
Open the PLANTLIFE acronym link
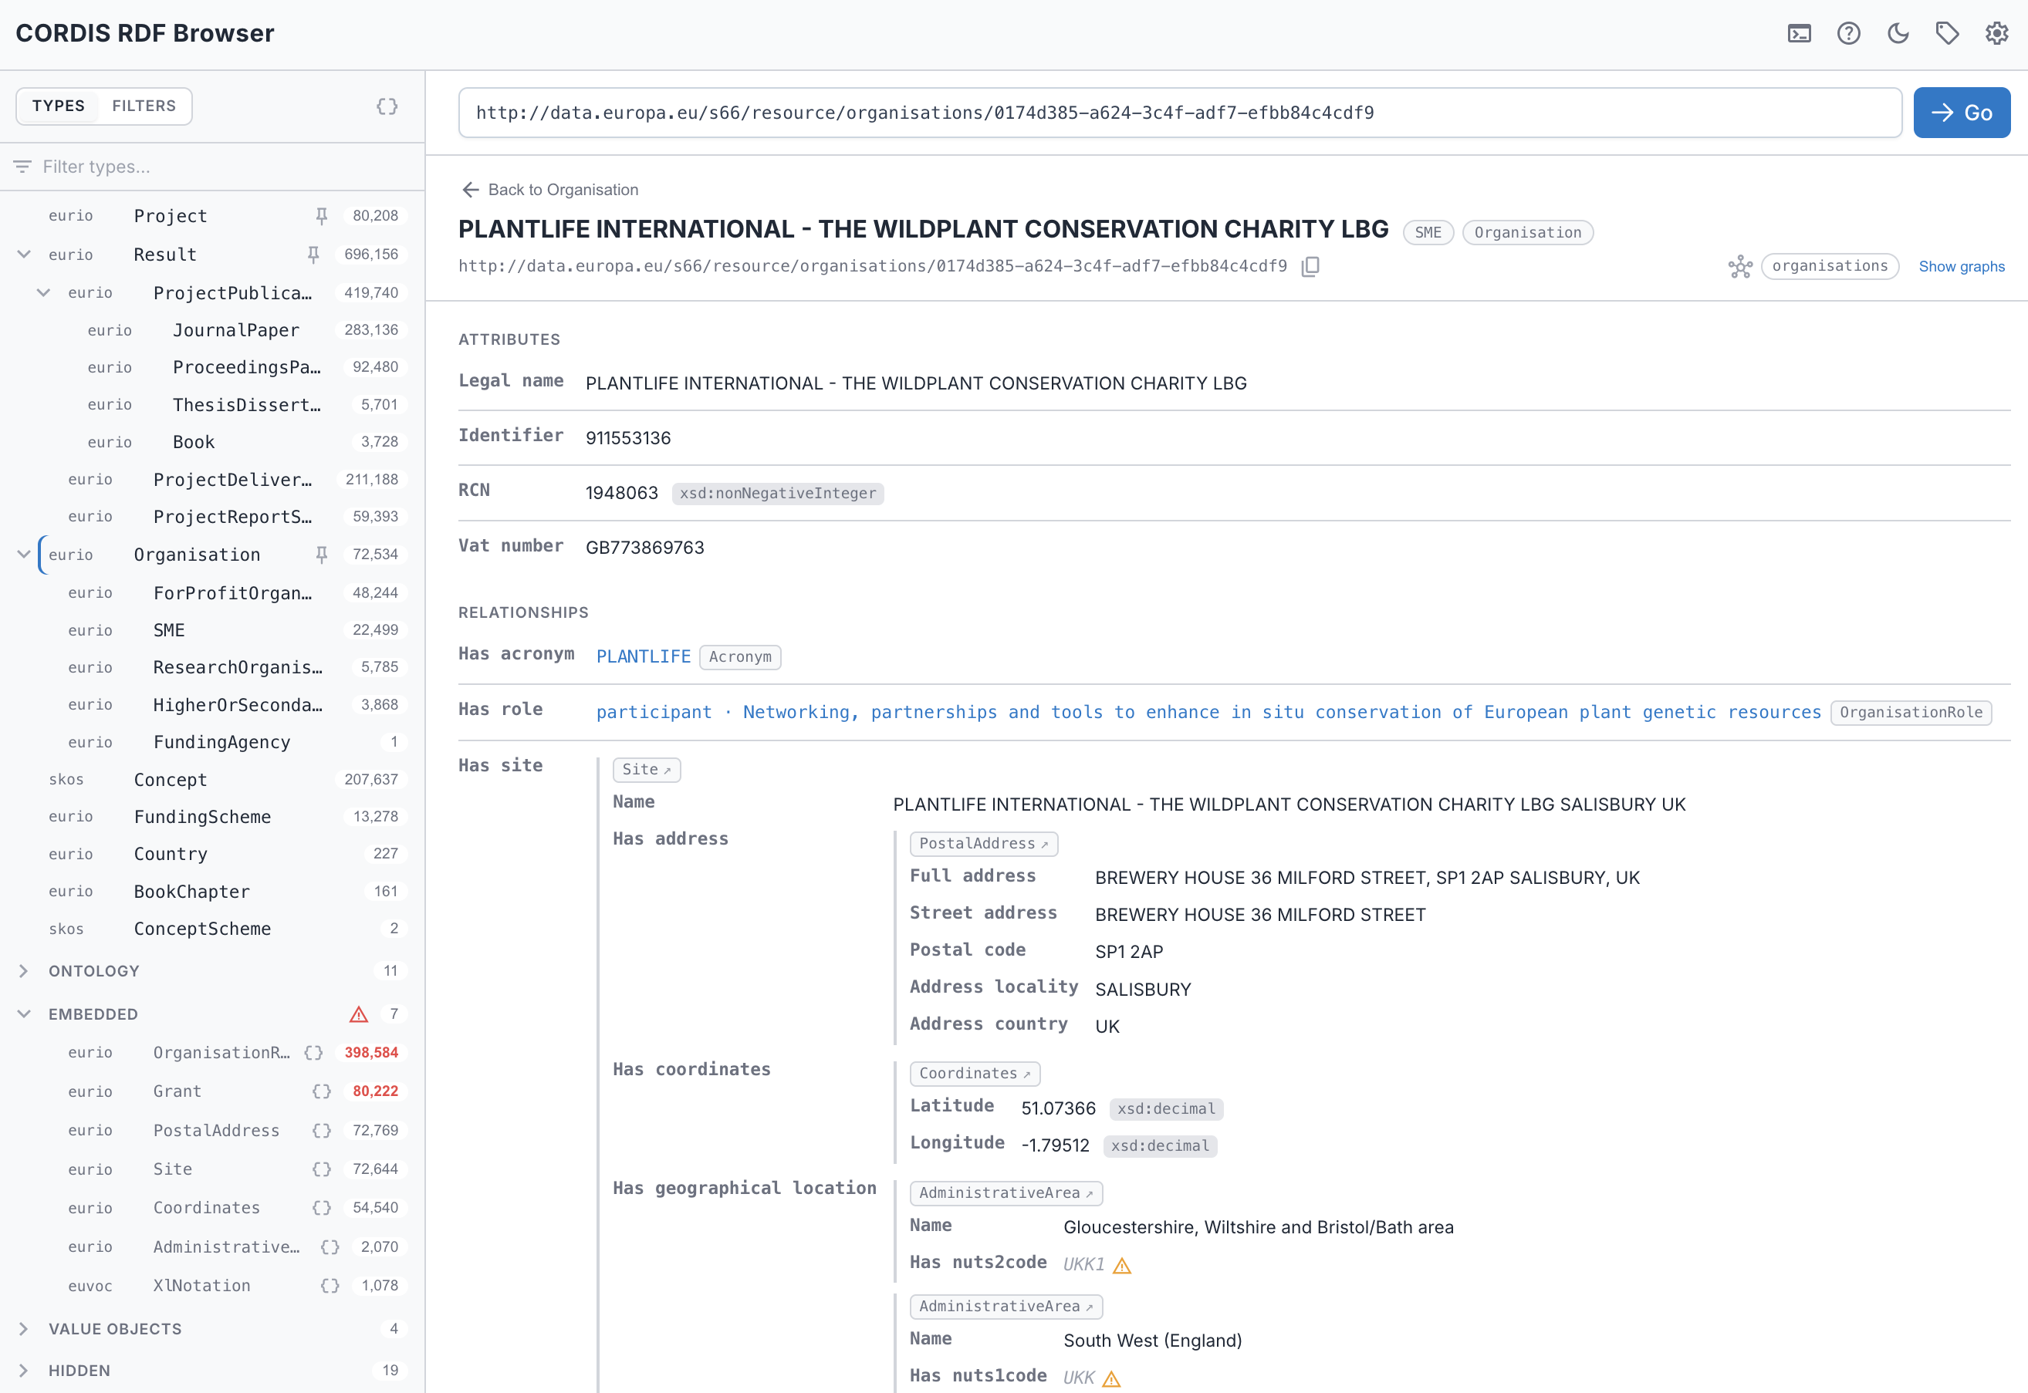coord(644,656)
